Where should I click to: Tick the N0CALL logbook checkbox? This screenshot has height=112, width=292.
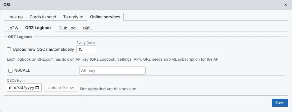(x=11, y=71)
